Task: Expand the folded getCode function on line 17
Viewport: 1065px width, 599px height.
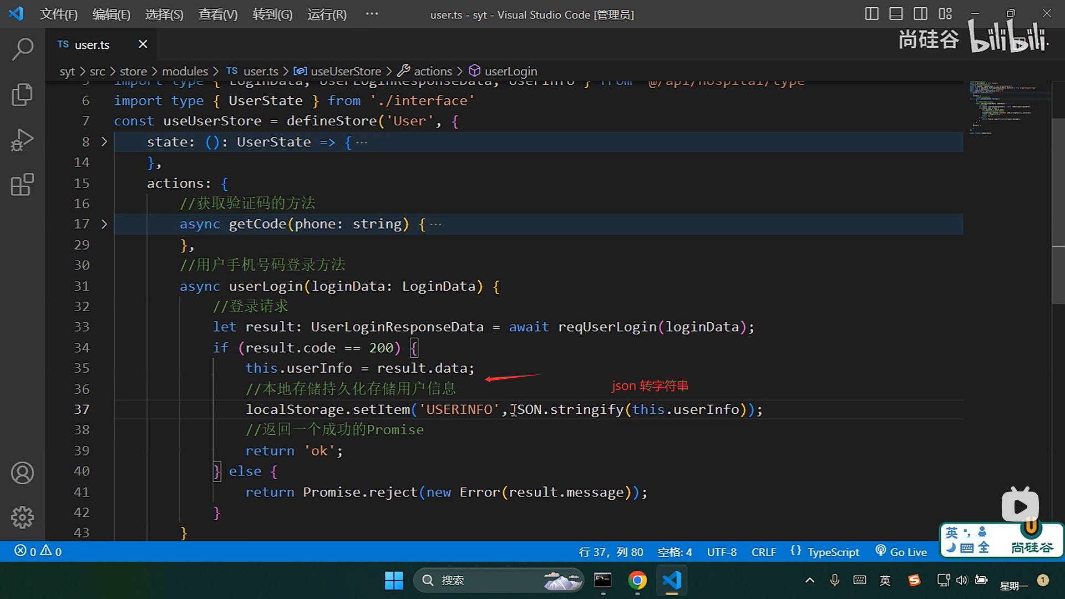Action: click(104, 224)
